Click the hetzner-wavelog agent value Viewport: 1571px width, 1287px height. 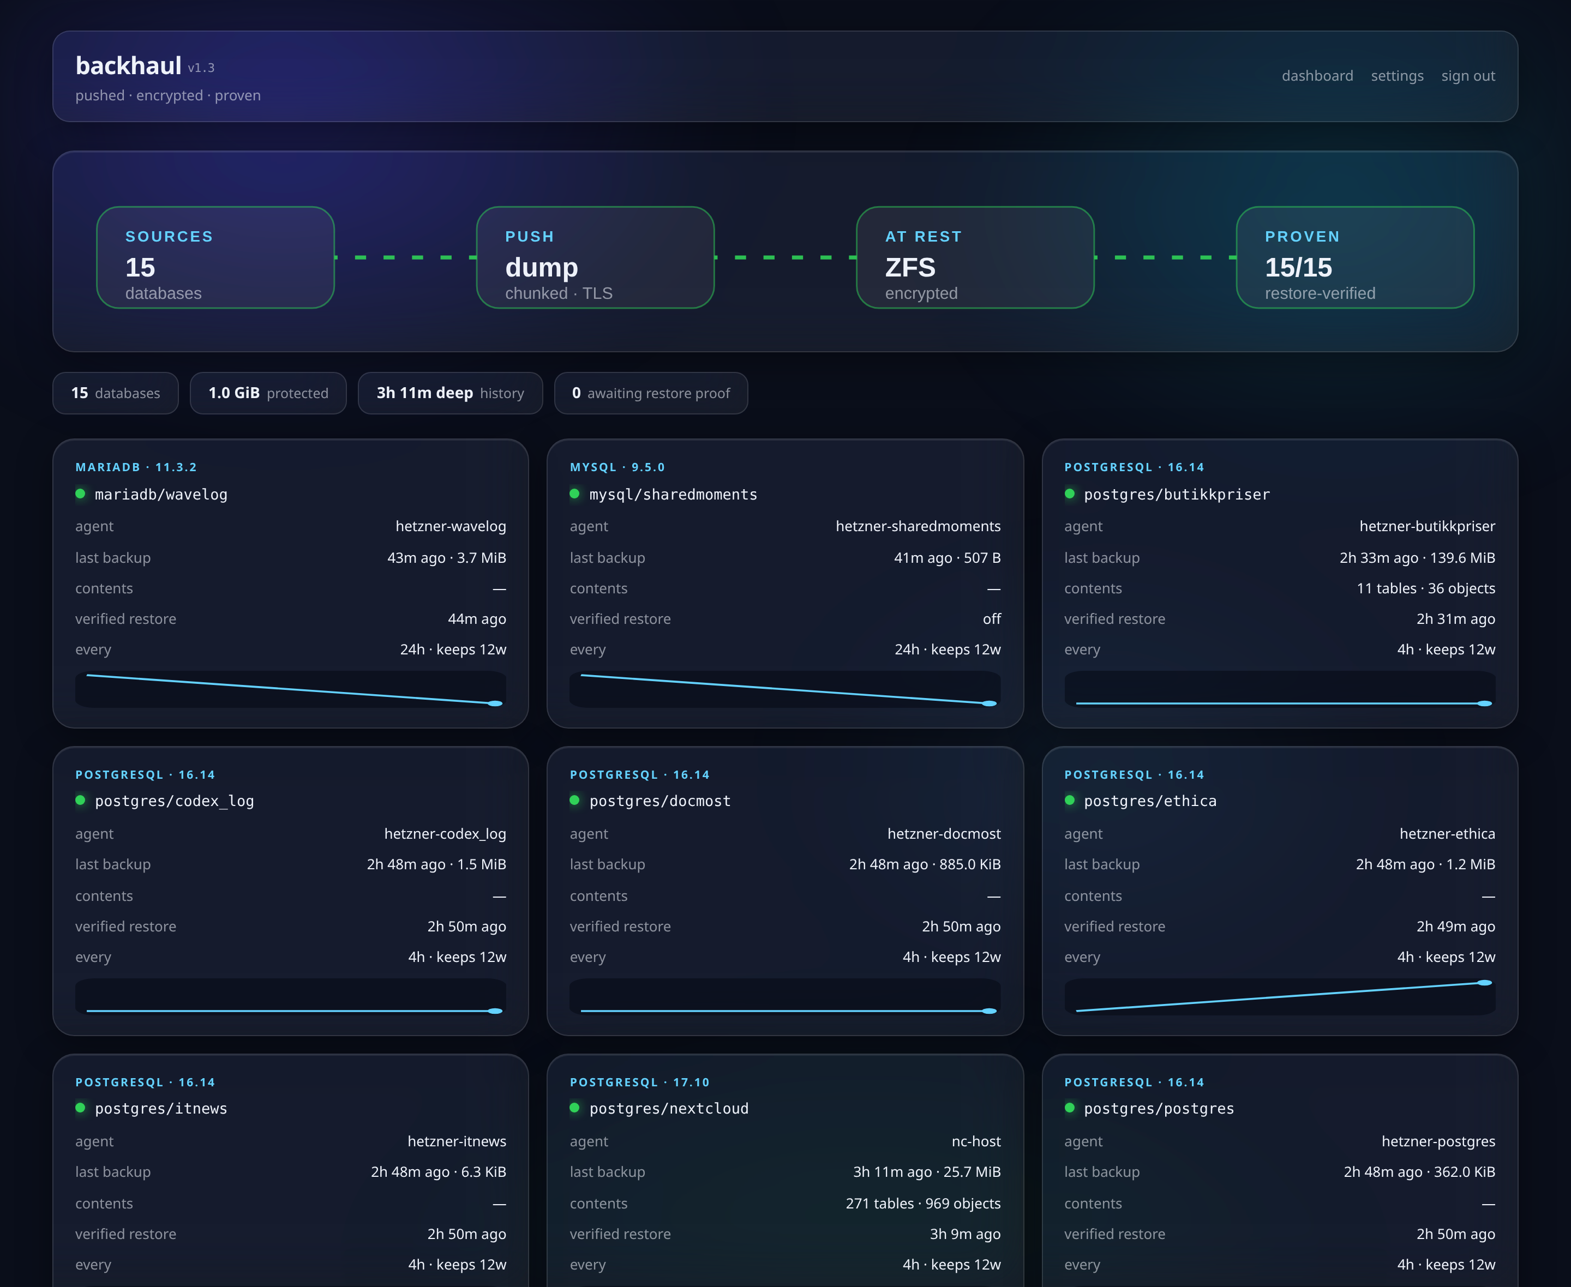[451, 526]
